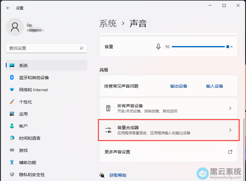Click the Network and Internet Wi-Fi icon

pos(12,90)
